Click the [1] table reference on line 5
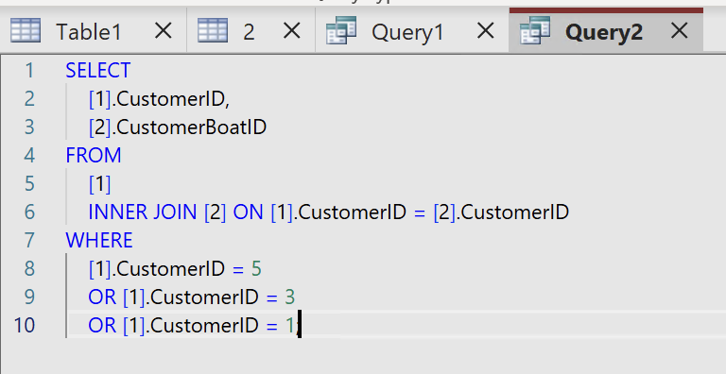The image size is (726, 374). (99, 184)
